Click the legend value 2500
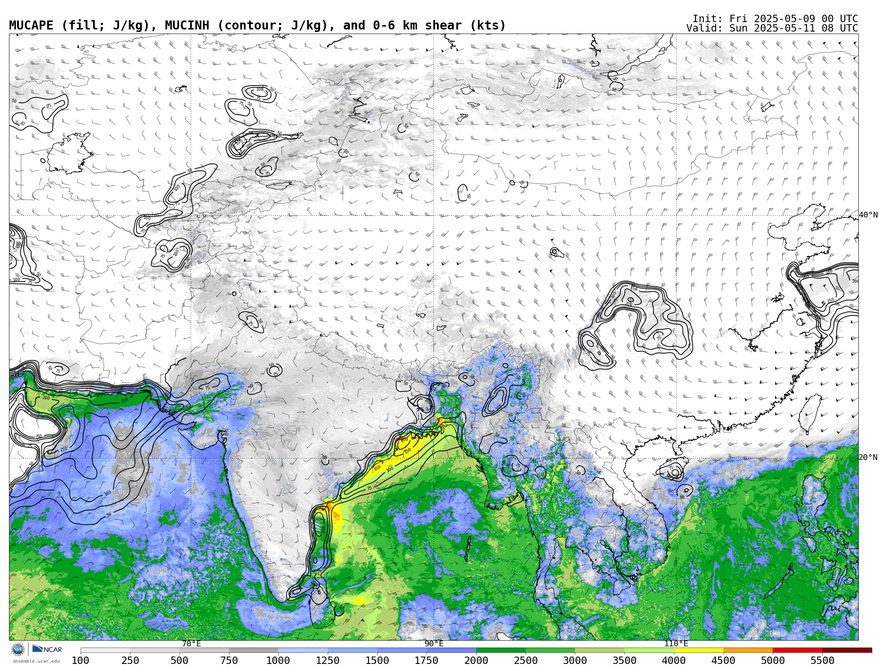Viewport: 885px width, 666px height. (x=526, y=661)
